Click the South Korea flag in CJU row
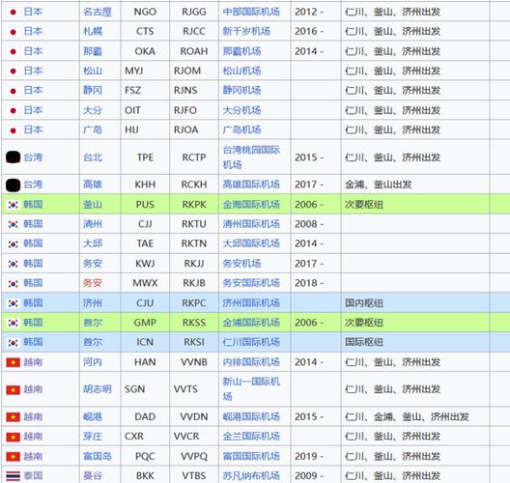The image size is (510, 483). [x=13, y=303]
